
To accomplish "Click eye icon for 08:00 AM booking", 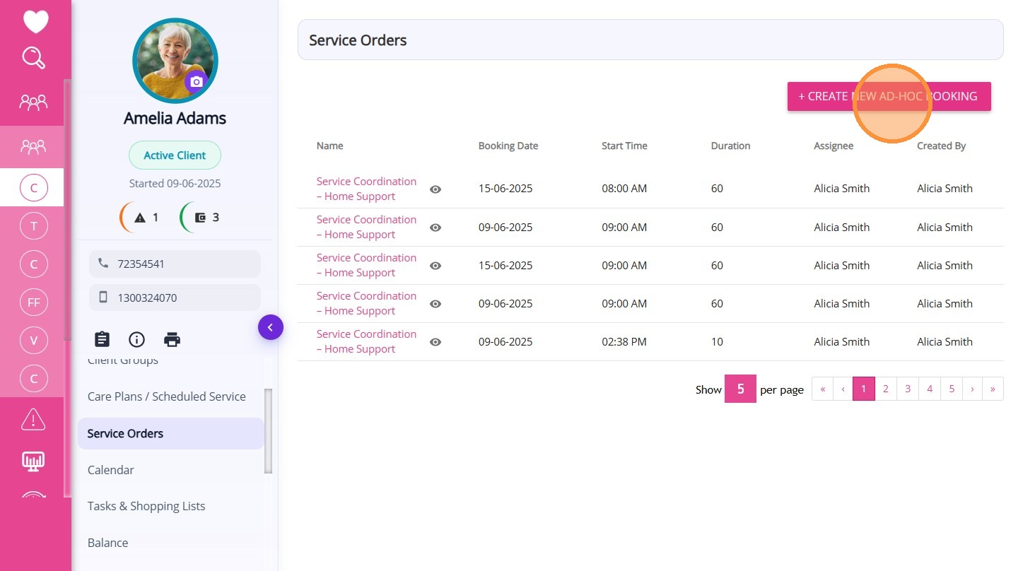I will pos(435,189).
